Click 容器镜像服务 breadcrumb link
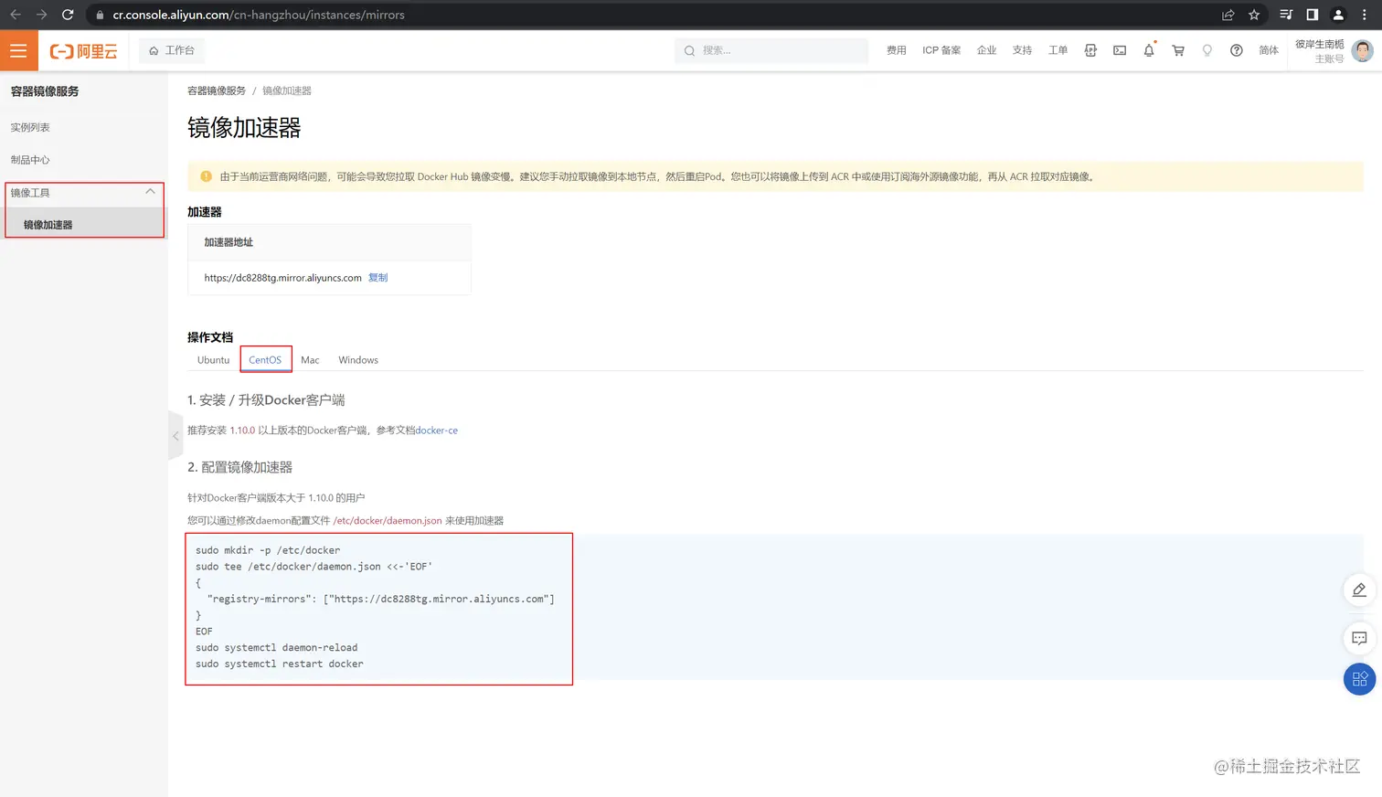The height and width of the screenshot is (797, 1382). coord(217,90)
